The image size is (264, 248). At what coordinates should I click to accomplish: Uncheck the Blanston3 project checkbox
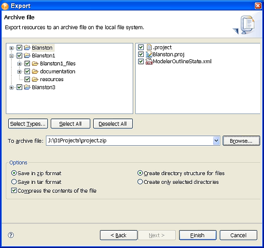(x=19, y=87)
